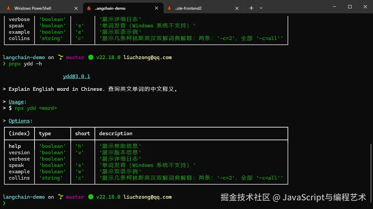Screen dimensions: 373x209
Task: Click the '展示版本信息' description cell
Action: [120, 152]
